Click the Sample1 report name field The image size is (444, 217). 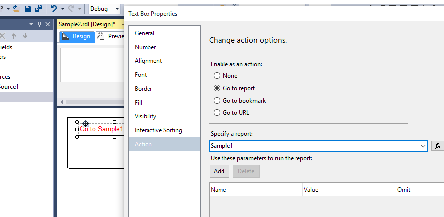(313, 146)
